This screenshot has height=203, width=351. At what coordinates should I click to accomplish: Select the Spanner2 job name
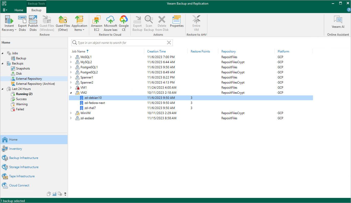click(x=87, y=83)
